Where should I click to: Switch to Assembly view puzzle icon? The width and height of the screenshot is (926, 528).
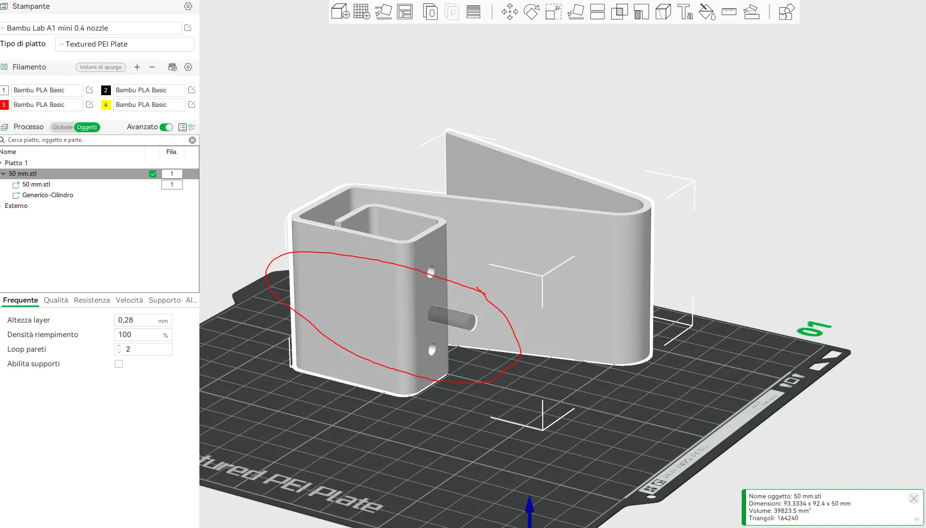[786, 11]
